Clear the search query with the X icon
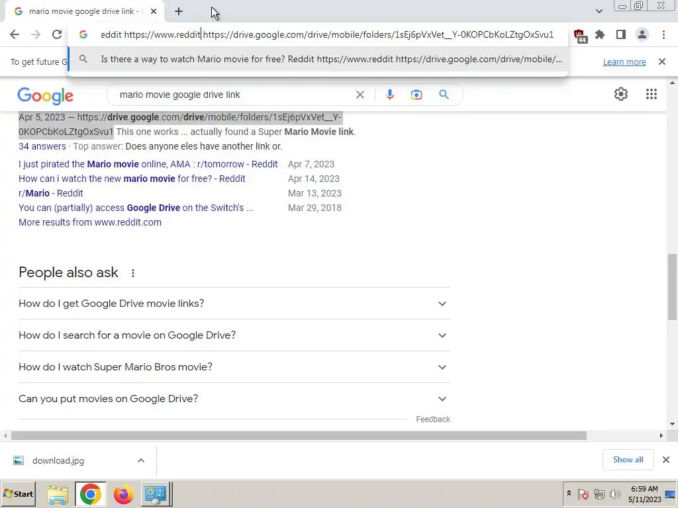 (x=360, y=95)
